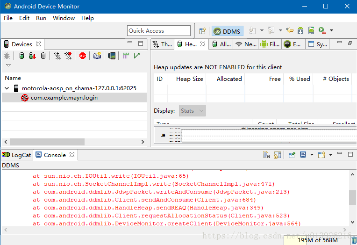This screenshot has width=357, height=245.
Task: Open dropdown next to run toolbox icon
Action: [331, 30]
